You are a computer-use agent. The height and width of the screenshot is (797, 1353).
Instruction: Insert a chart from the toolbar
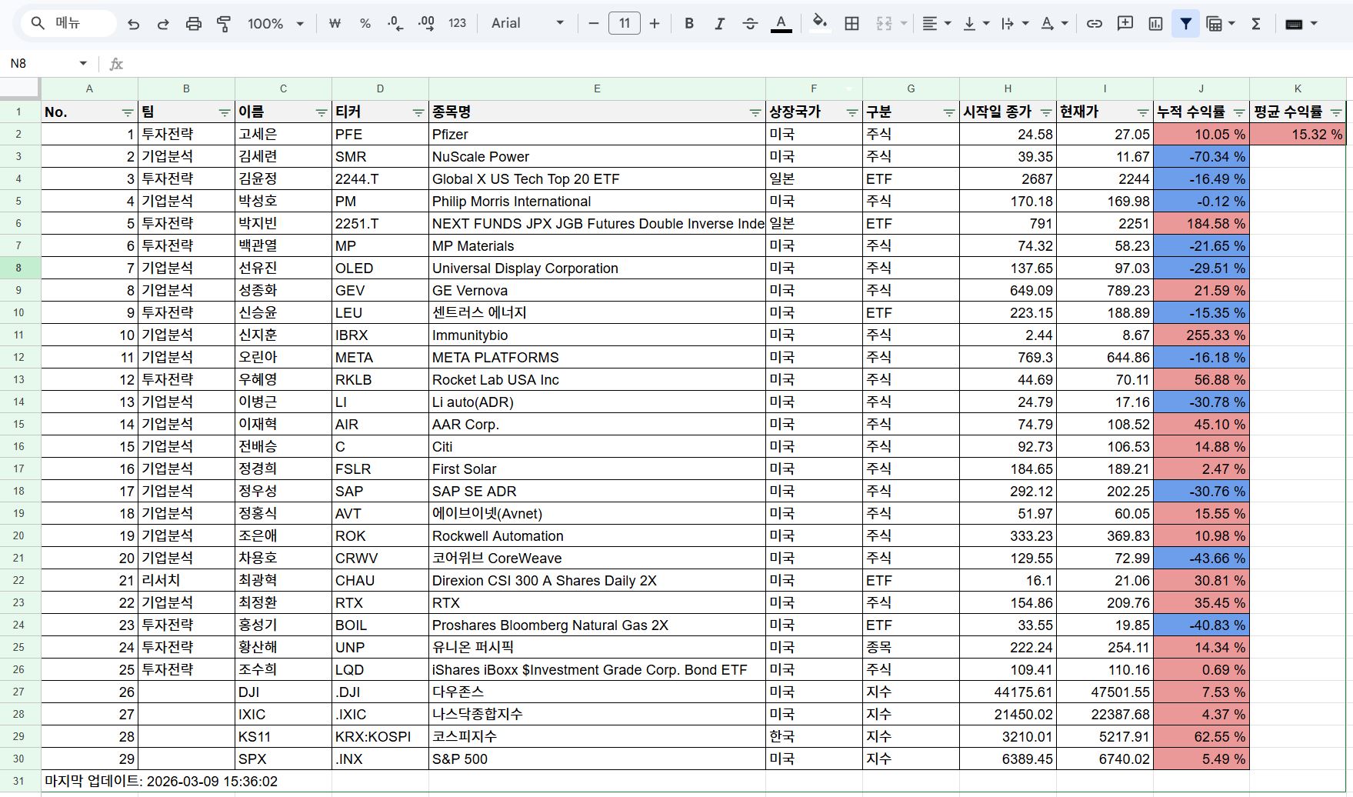click(1155, 24)
